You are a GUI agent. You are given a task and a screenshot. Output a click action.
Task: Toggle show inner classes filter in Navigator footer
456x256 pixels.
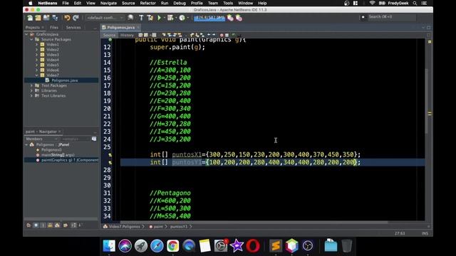pos(57,225)
